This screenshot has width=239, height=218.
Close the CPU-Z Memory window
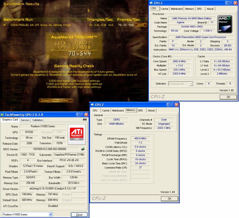pyautogui.click(x=176, y=105)
